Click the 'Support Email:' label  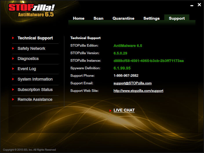(x=82, y=83)
